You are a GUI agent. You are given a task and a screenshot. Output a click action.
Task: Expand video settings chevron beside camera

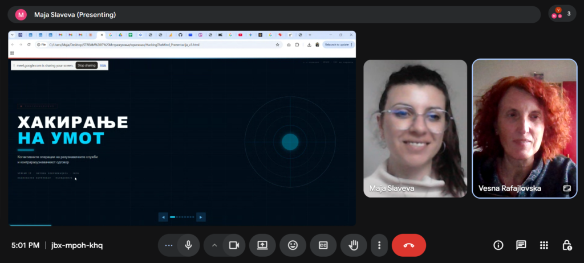coord(214,245)
